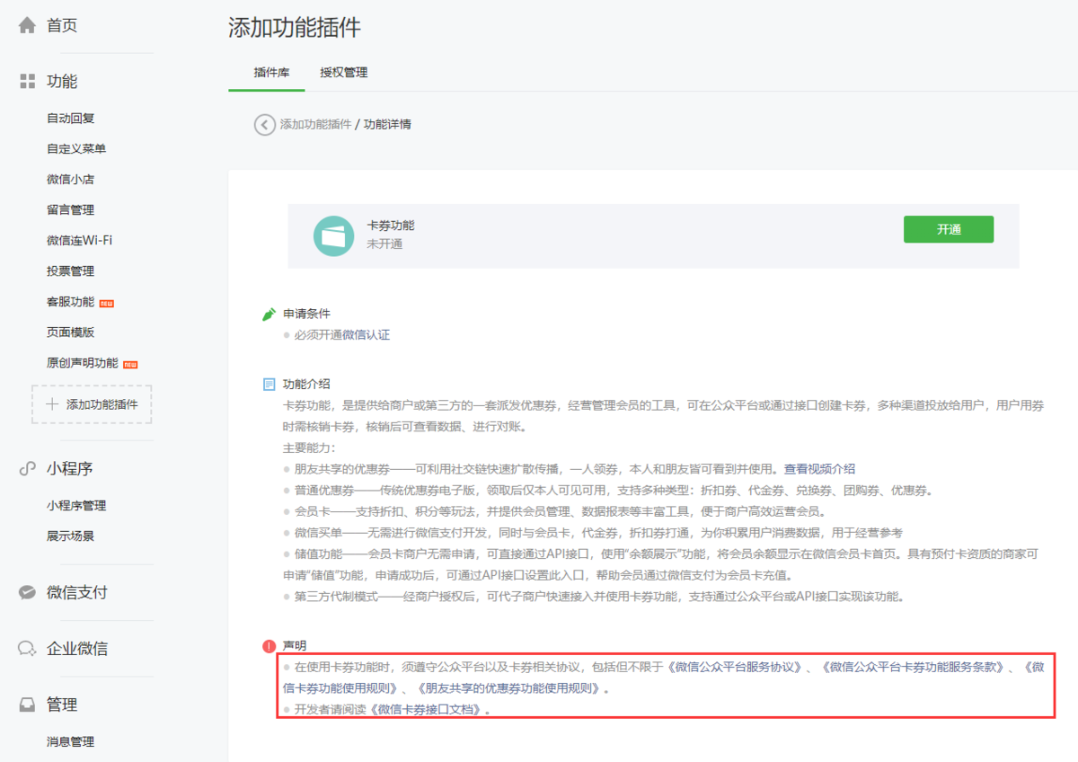1078x762 pixels.
Task: Click the plus icon in 添加功能插件 box
Action: 52,404
